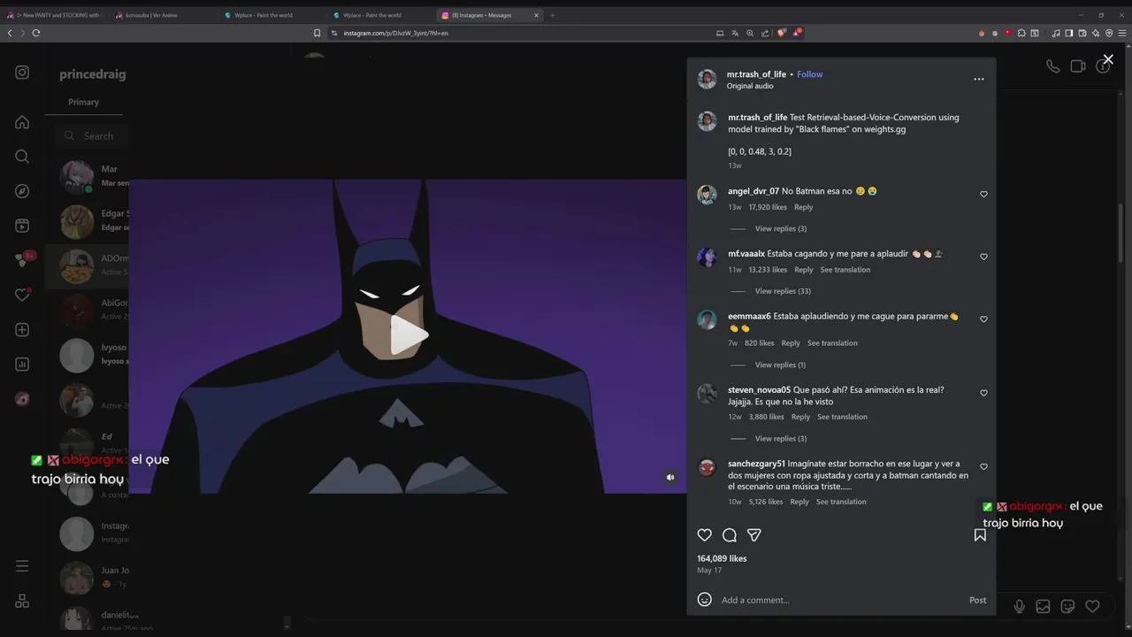Screen dimensions: 1132x637
Task: Switch to second Wplace browser tab
Action: (379, 15)
